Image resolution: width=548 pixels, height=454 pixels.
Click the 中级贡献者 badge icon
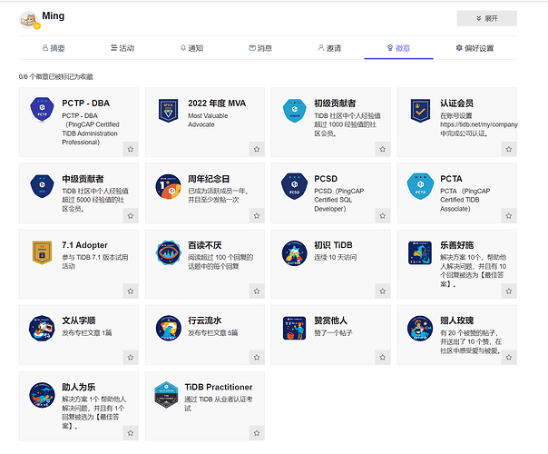(x=42, y=186)
